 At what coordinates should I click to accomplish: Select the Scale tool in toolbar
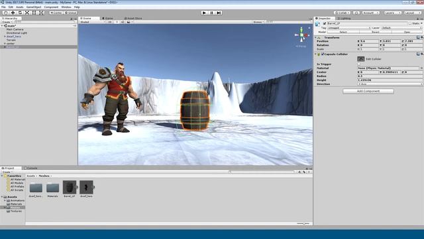click(27, 13)
